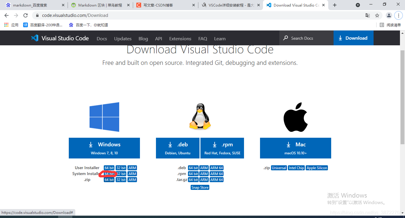Image resolution: width=405 pixels, height=218 pixels.
Task: Open the Chrome profile avatar icon
Action: coord(389,15)
